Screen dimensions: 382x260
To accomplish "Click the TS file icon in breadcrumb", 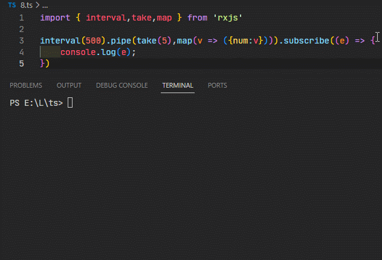I will (12, 4).
